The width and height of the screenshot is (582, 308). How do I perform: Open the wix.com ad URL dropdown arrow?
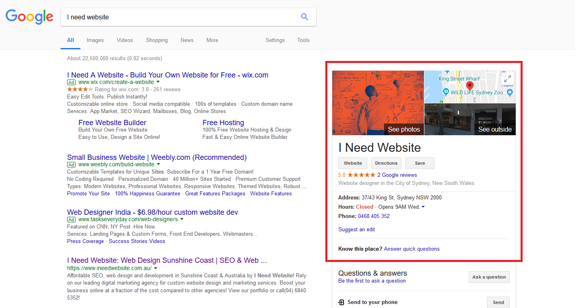pos(158,82)
